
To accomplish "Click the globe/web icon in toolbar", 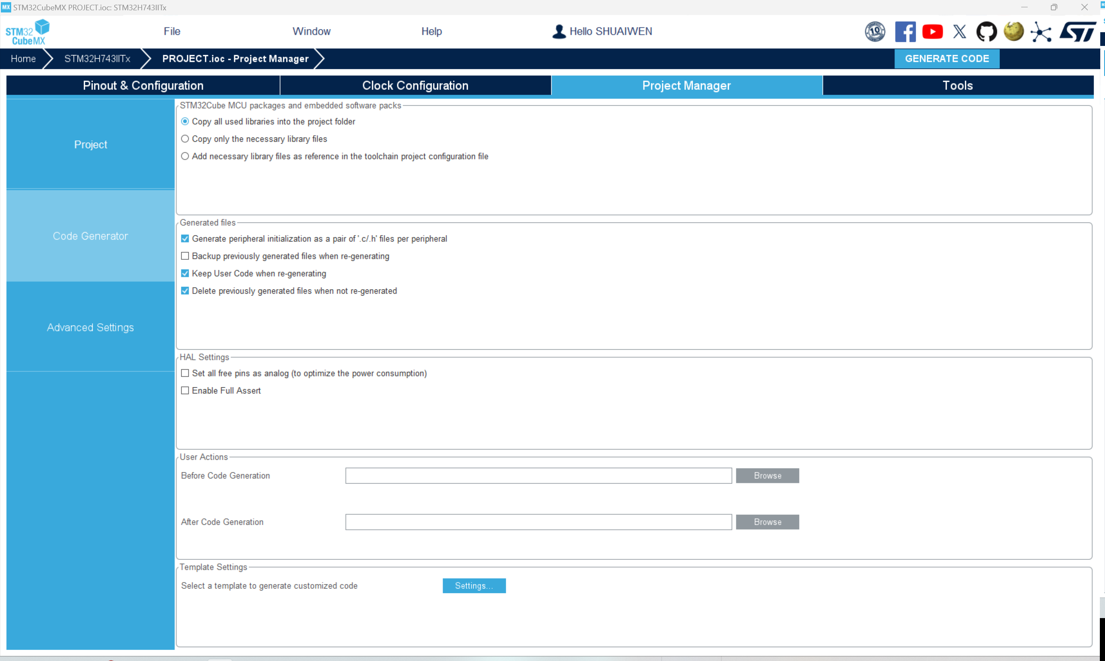I will [x=1013, y=31].
